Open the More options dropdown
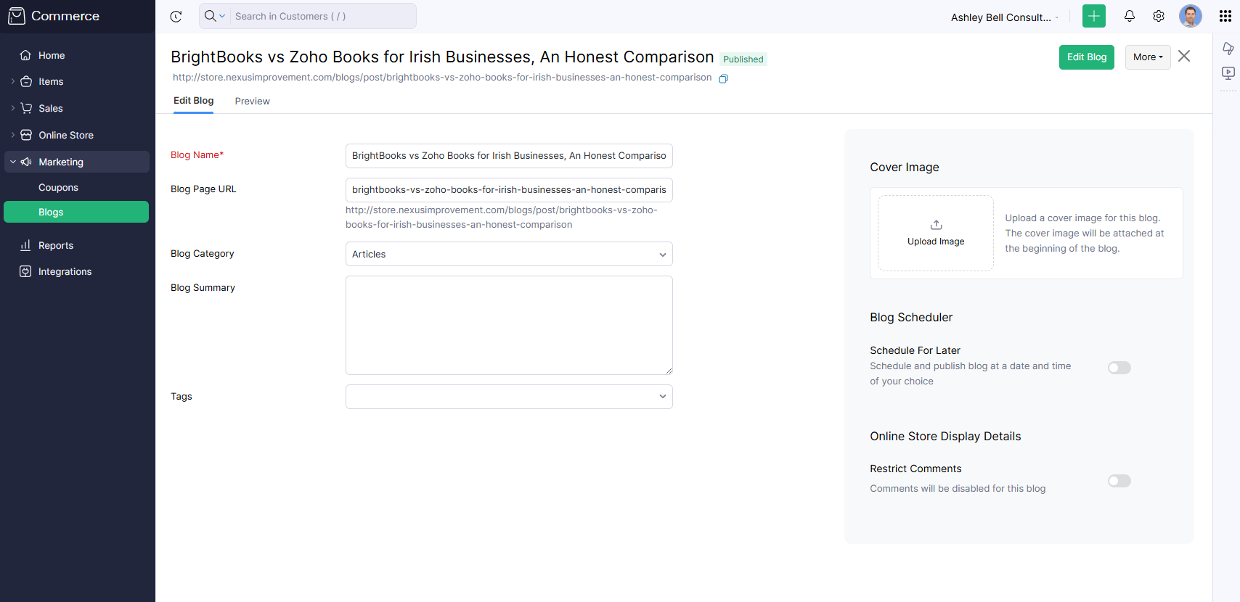1240x602 pixels. coord(1147,57)
